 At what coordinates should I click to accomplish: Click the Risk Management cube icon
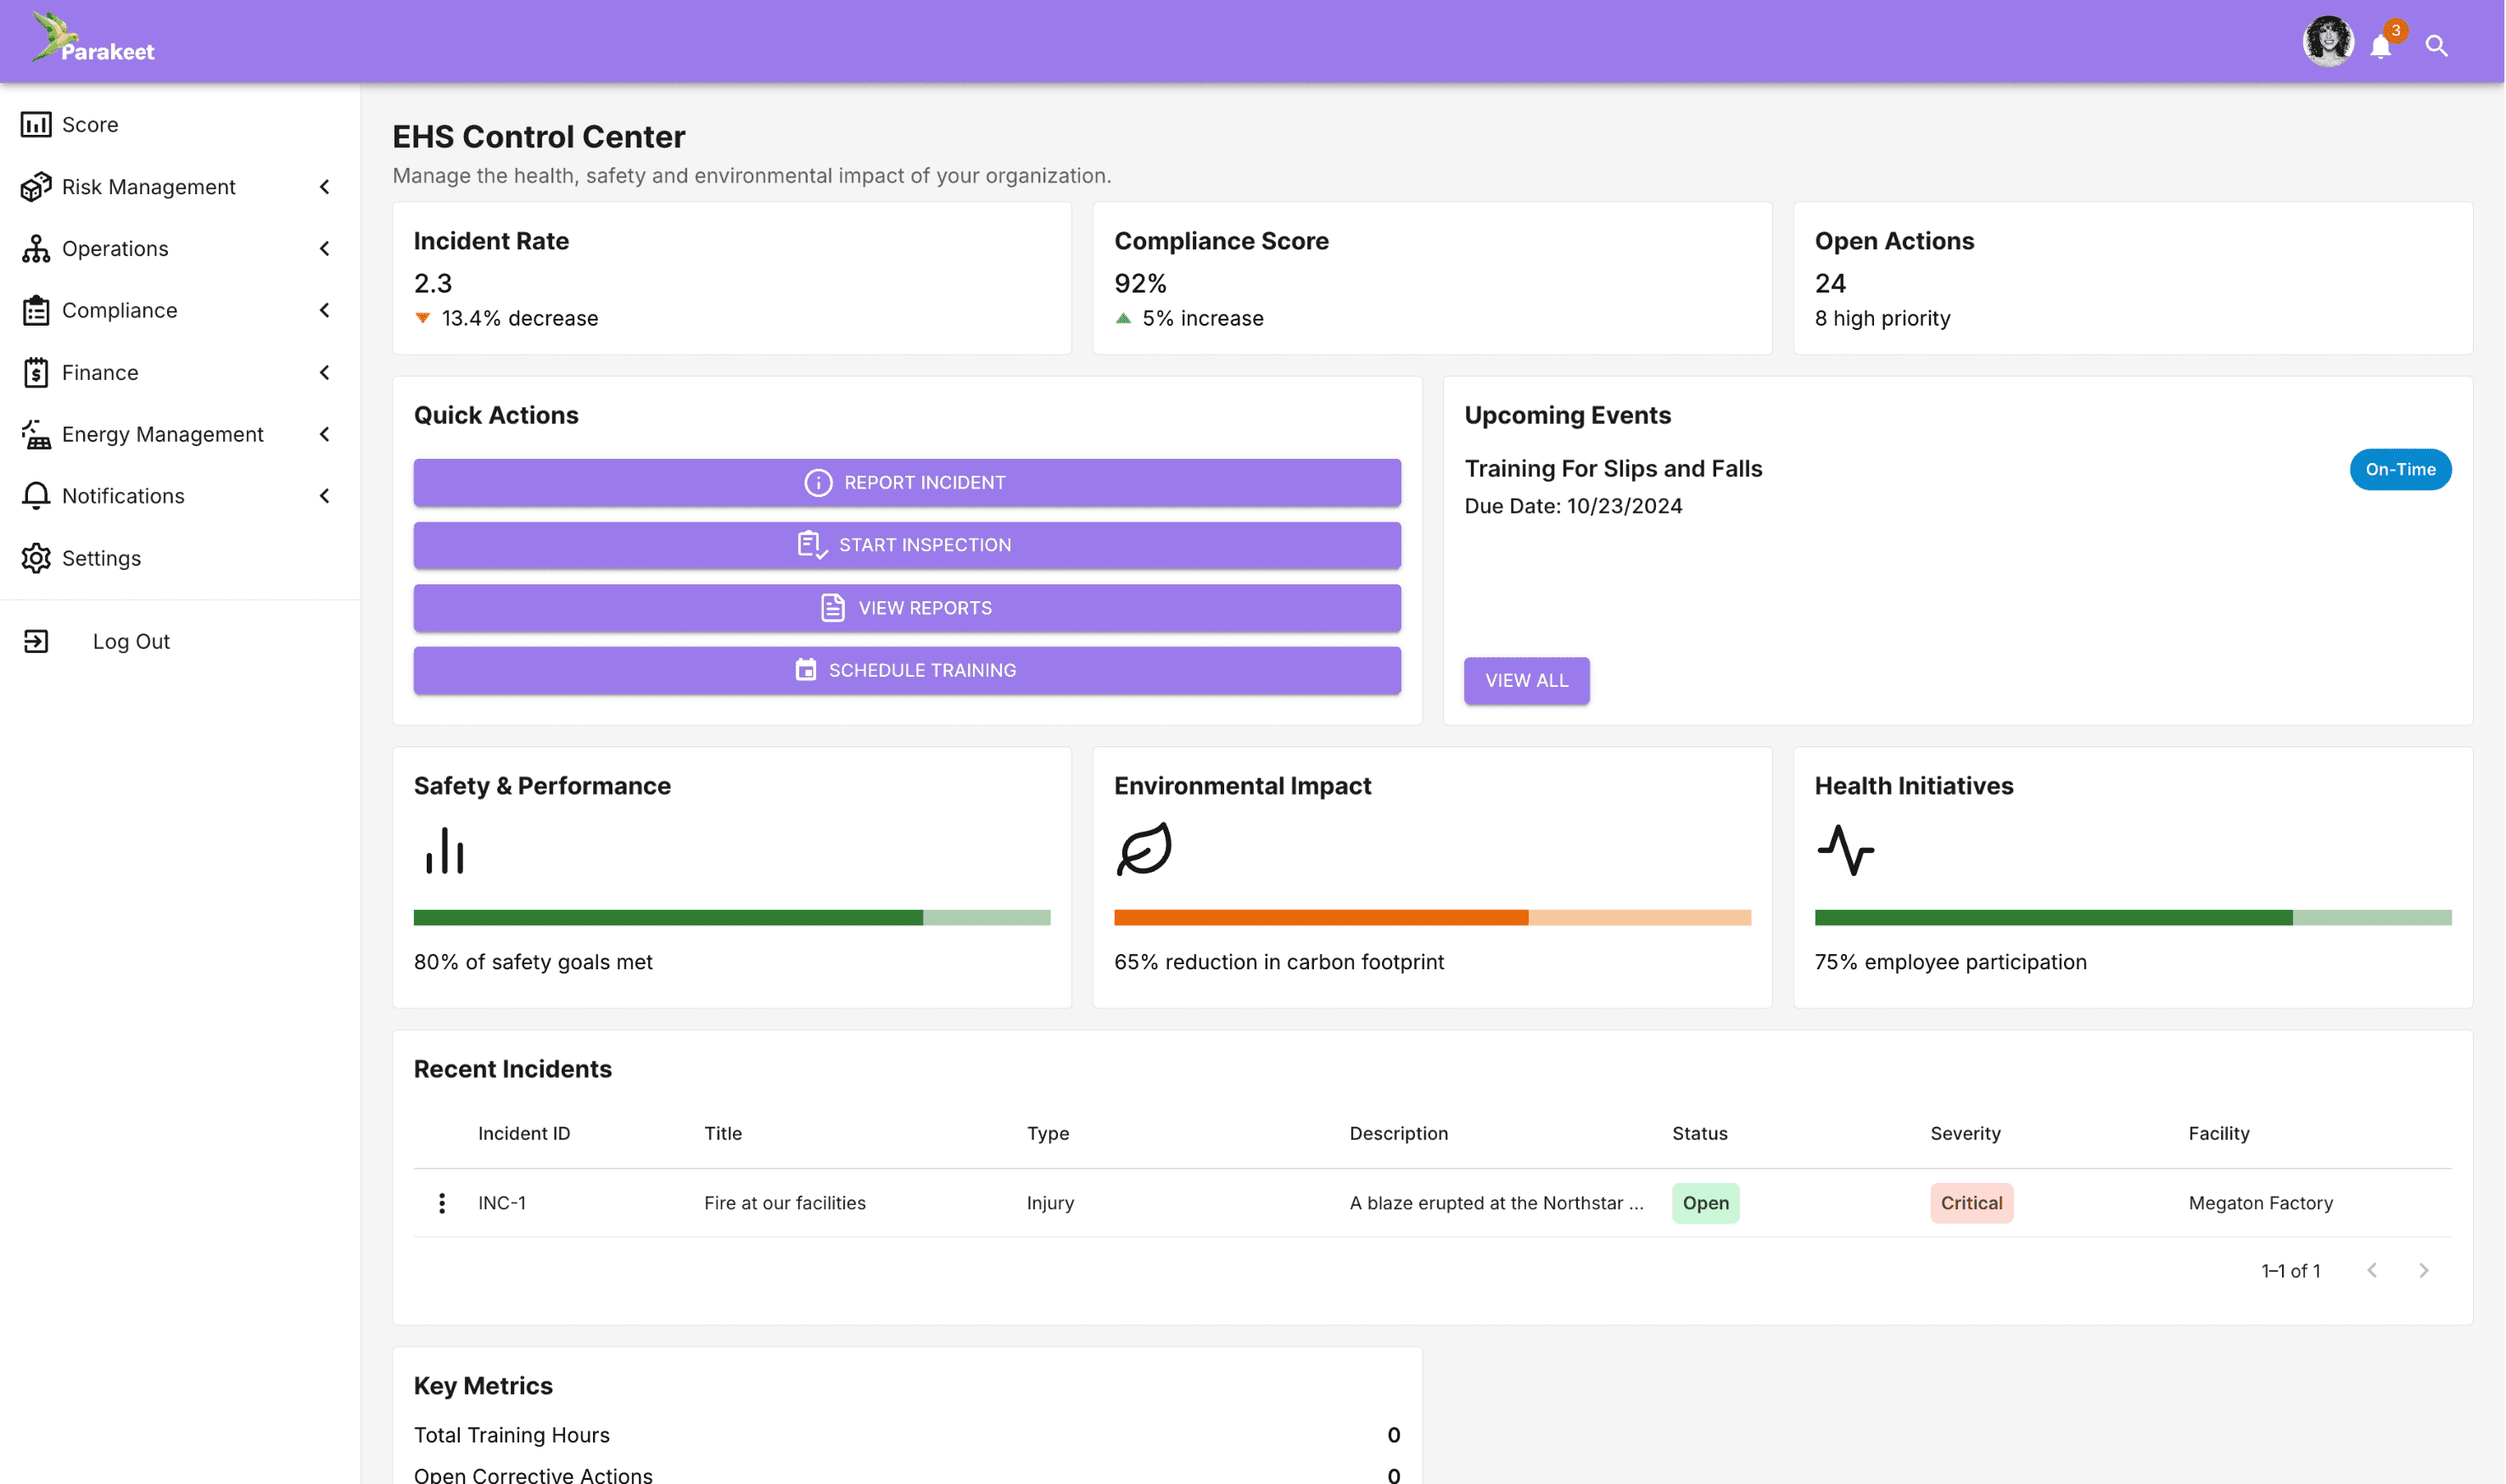[36, 186]
